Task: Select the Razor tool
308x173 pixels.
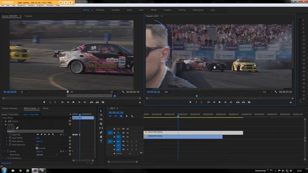Action: (101, 124)
